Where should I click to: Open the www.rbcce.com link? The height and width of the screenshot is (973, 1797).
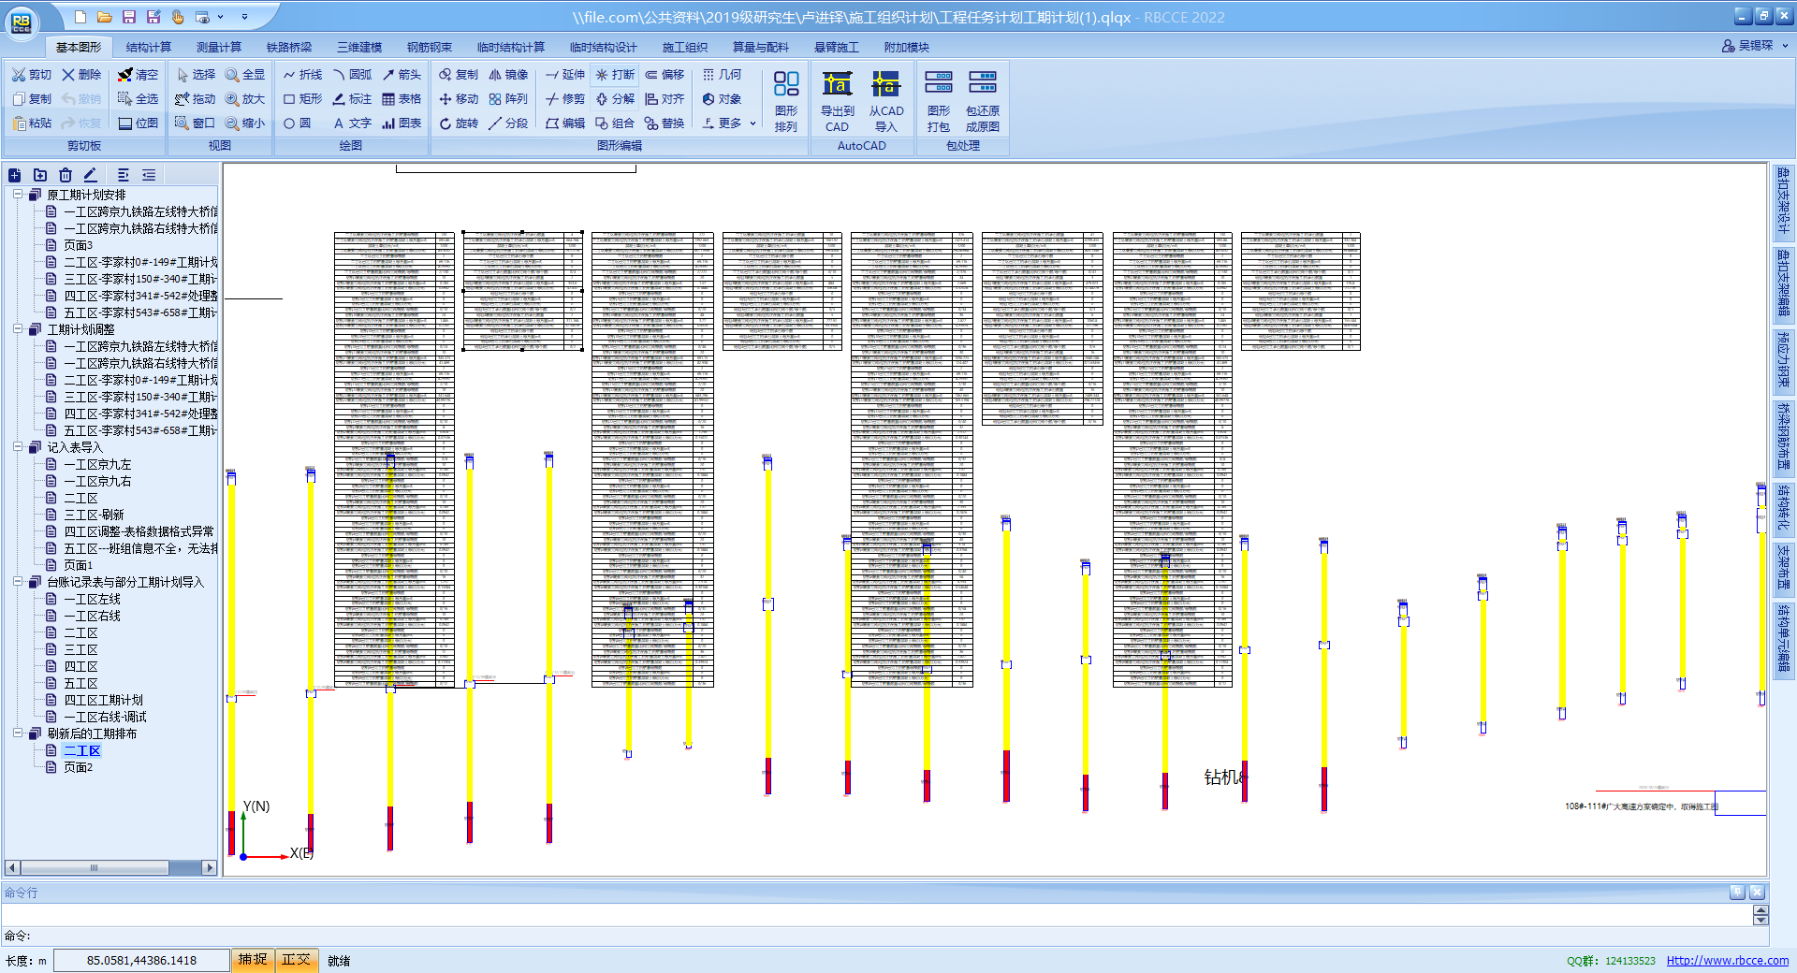click(x=1727, y=961)
